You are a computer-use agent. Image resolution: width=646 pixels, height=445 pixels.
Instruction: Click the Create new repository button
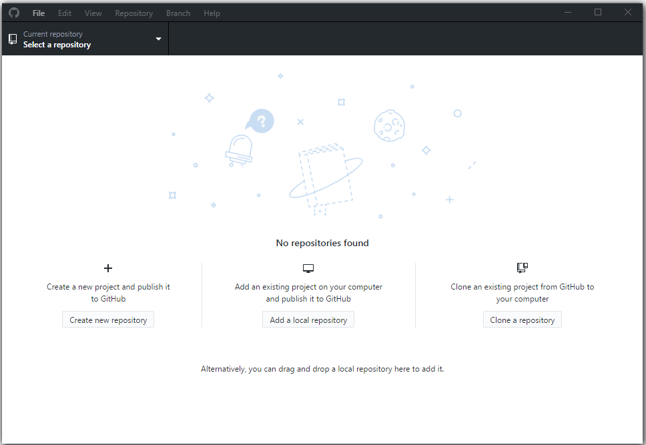[108, 320]
